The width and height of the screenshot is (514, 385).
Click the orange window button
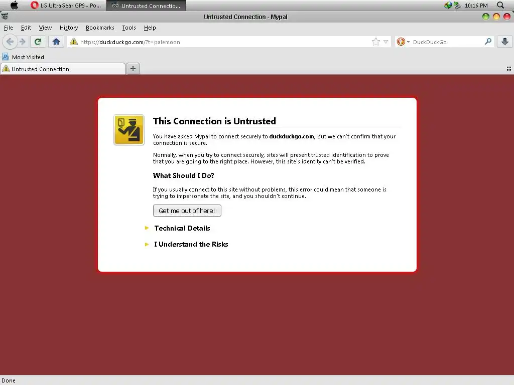pos(496,17)
